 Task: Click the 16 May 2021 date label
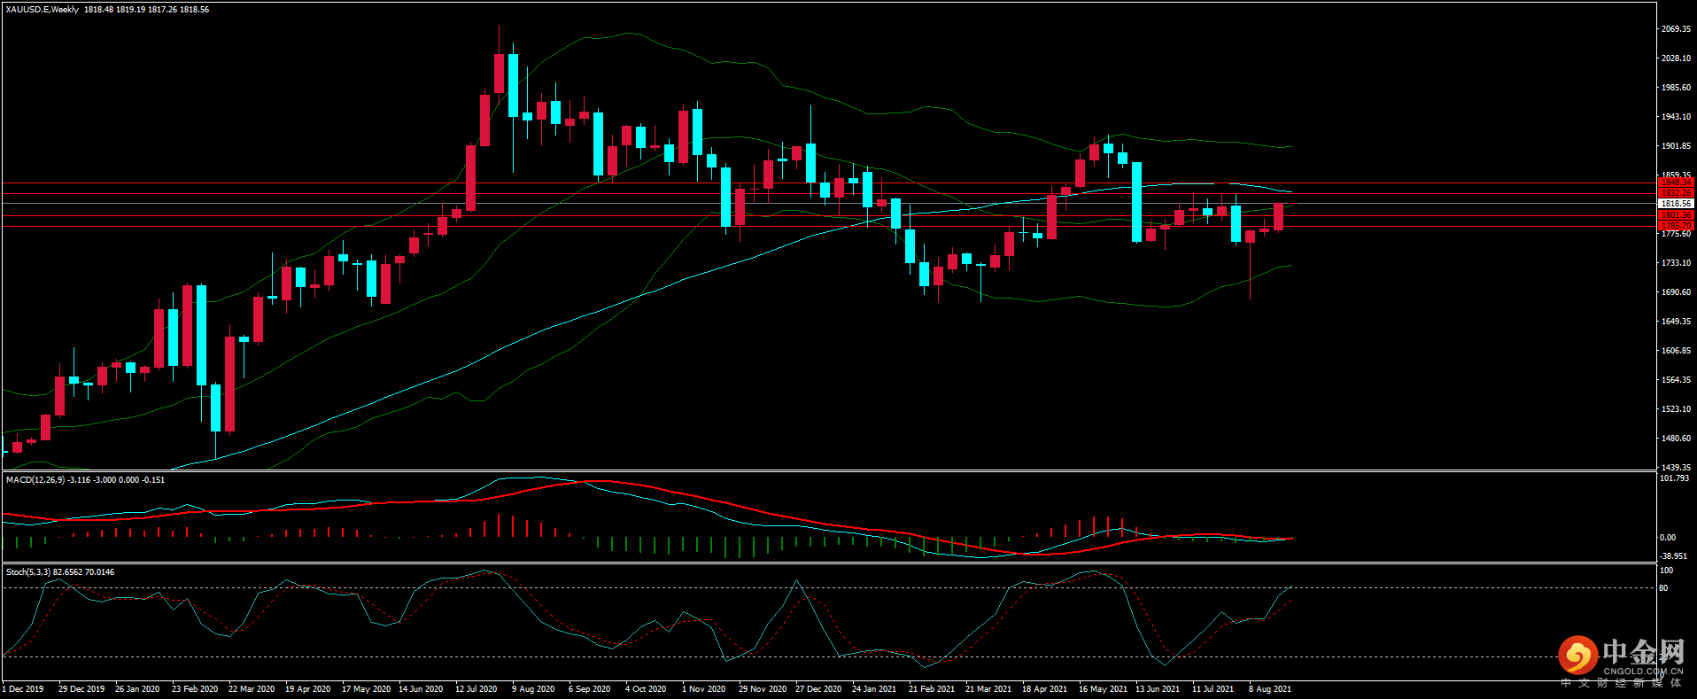coord(1103,689)
